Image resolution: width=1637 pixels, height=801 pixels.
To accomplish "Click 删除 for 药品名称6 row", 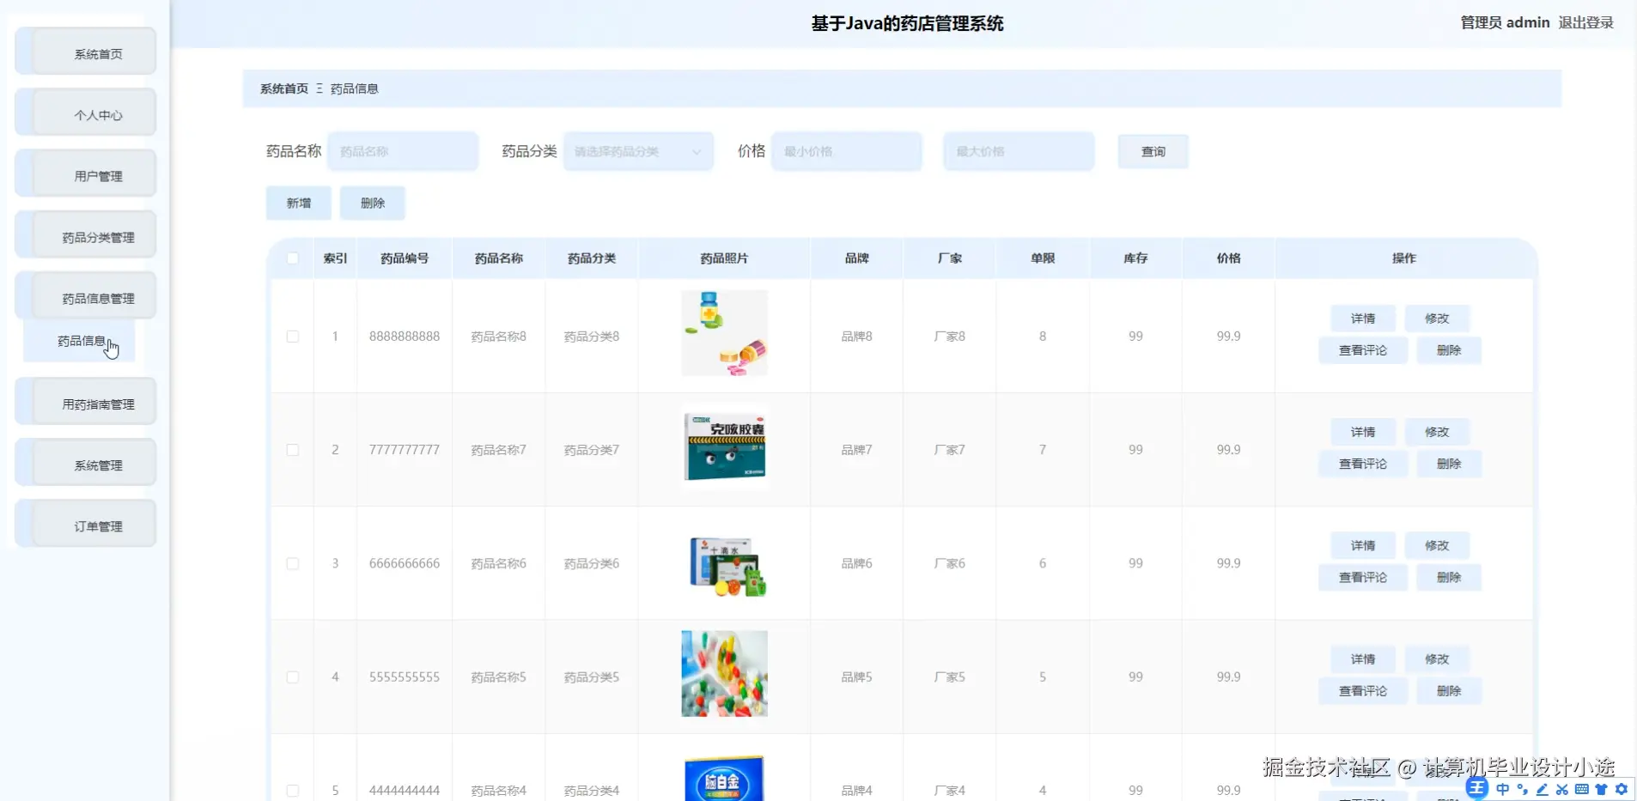I will pos(1448,577).
